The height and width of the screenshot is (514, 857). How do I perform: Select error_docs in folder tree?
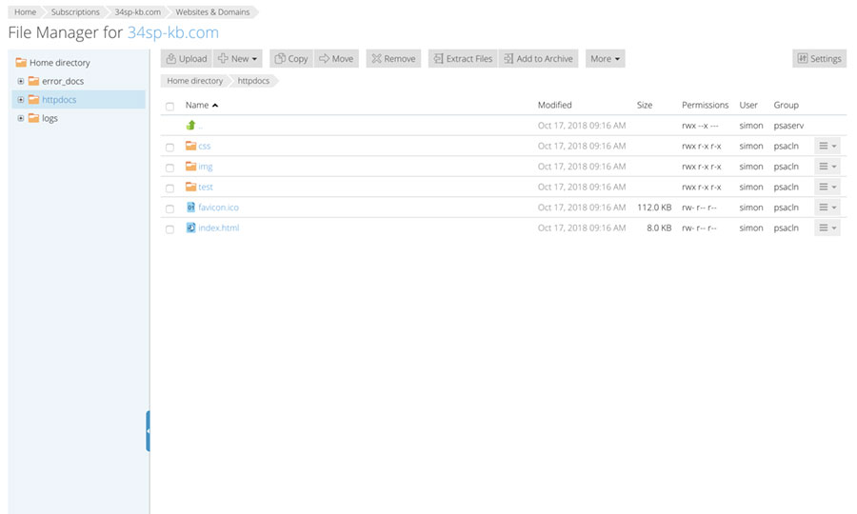click(63, 82)
